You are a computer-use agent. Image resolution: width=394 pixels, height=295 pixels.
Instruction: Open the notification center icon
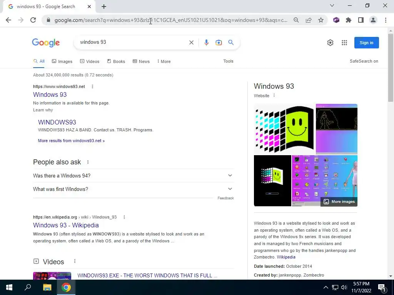(382, 288)
